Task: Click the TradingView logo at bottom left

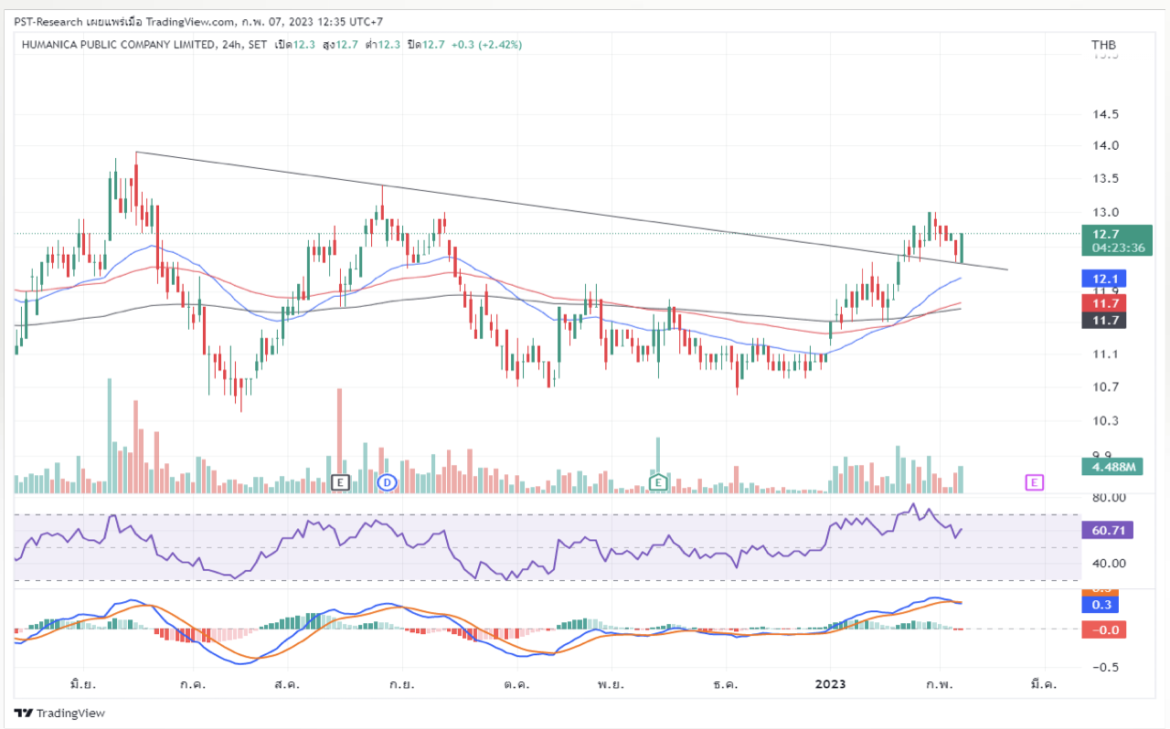Action: point(59,713)
